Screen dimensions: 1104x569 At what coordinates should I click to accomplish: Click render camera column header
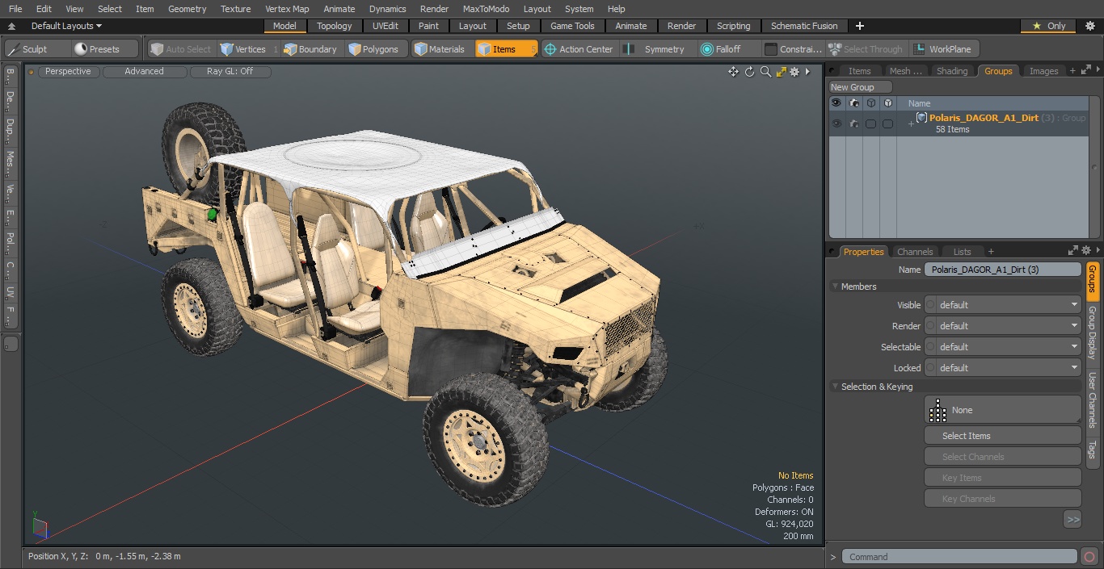(853, 103)
